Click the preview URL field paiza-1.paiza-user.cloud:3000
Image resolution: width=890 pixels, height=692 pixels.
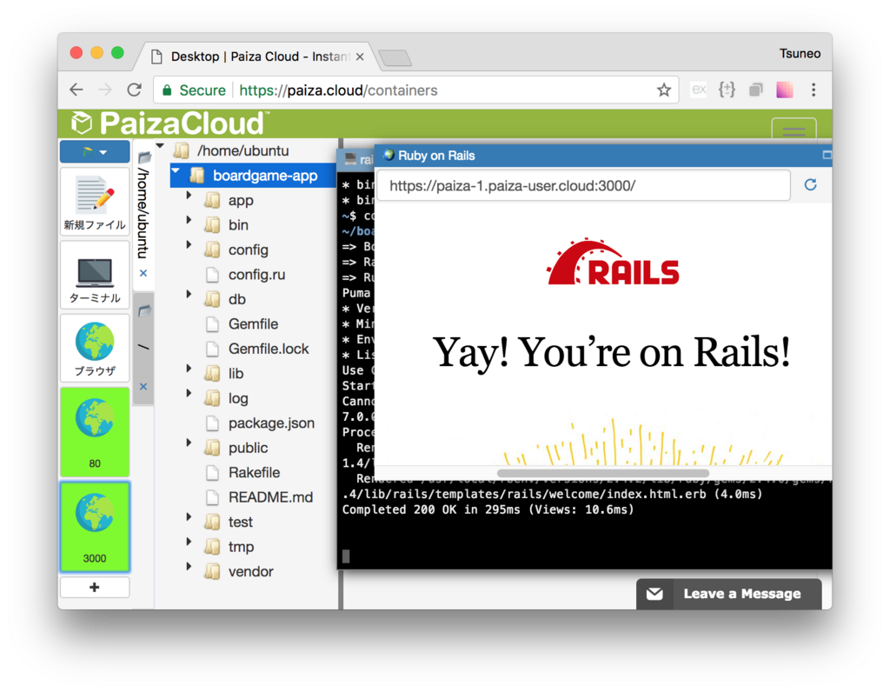pyautogui.click(x=583, y=185)
